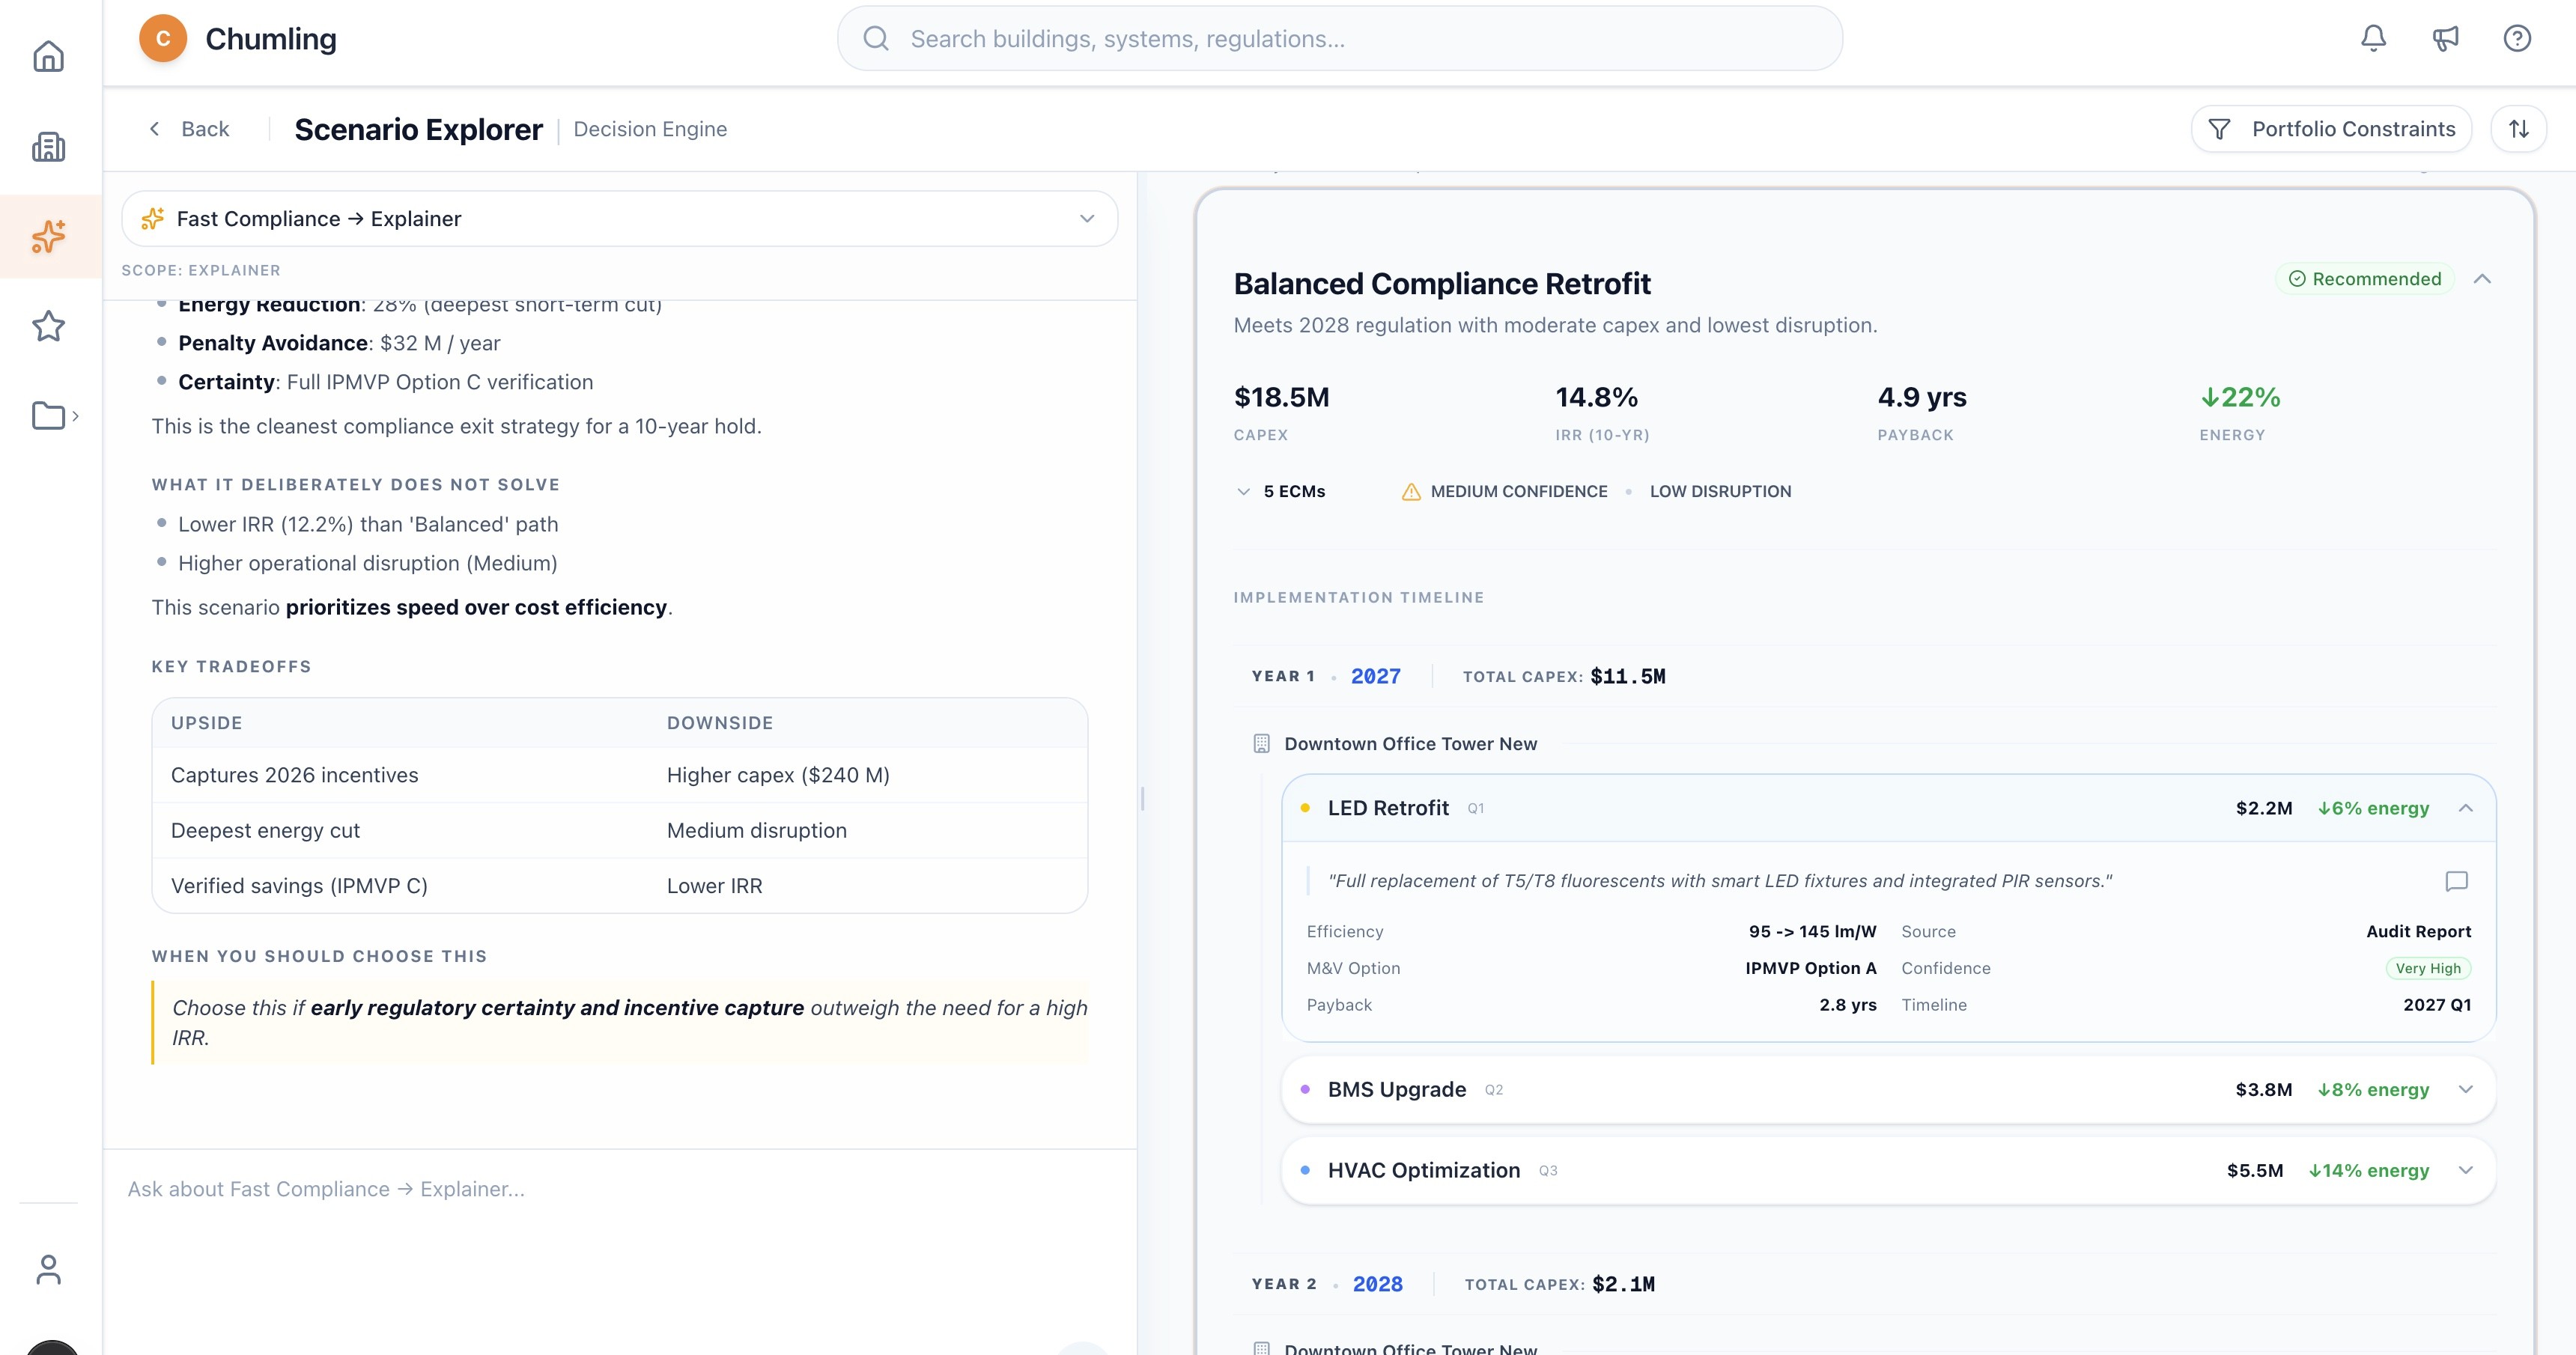Click the search buildings input field
The width and height of the screenshot is (2576, 1355).
point(1340,39)
